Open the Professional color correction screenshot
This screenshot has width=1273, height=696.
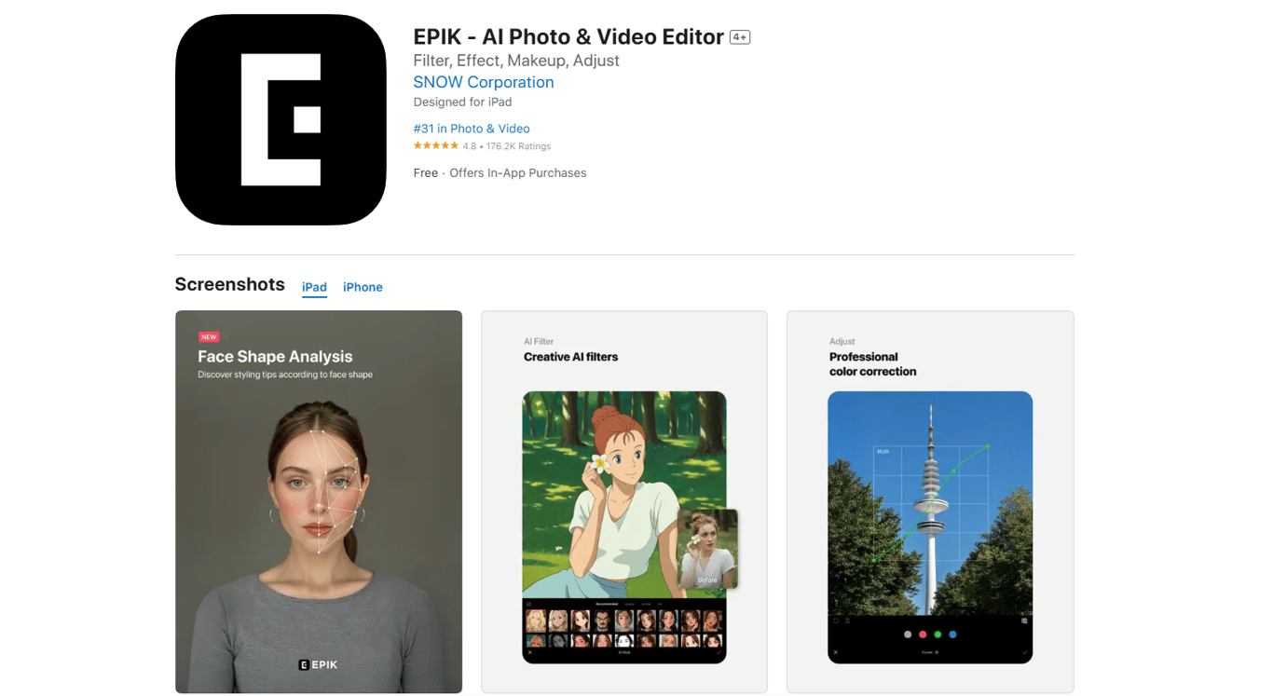click(930, 501)
